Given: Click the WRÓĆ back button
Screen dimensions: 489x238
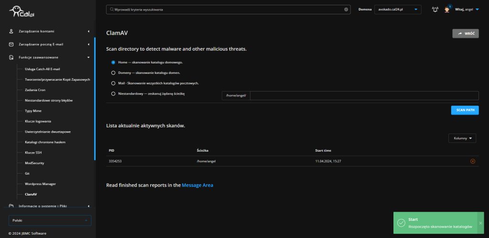Looking at the screenshot, I should [x=465, y=33].
